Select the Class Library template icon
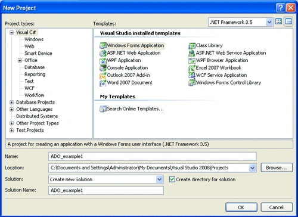Screen dimensions: 298x217 (x=192, y=45)
